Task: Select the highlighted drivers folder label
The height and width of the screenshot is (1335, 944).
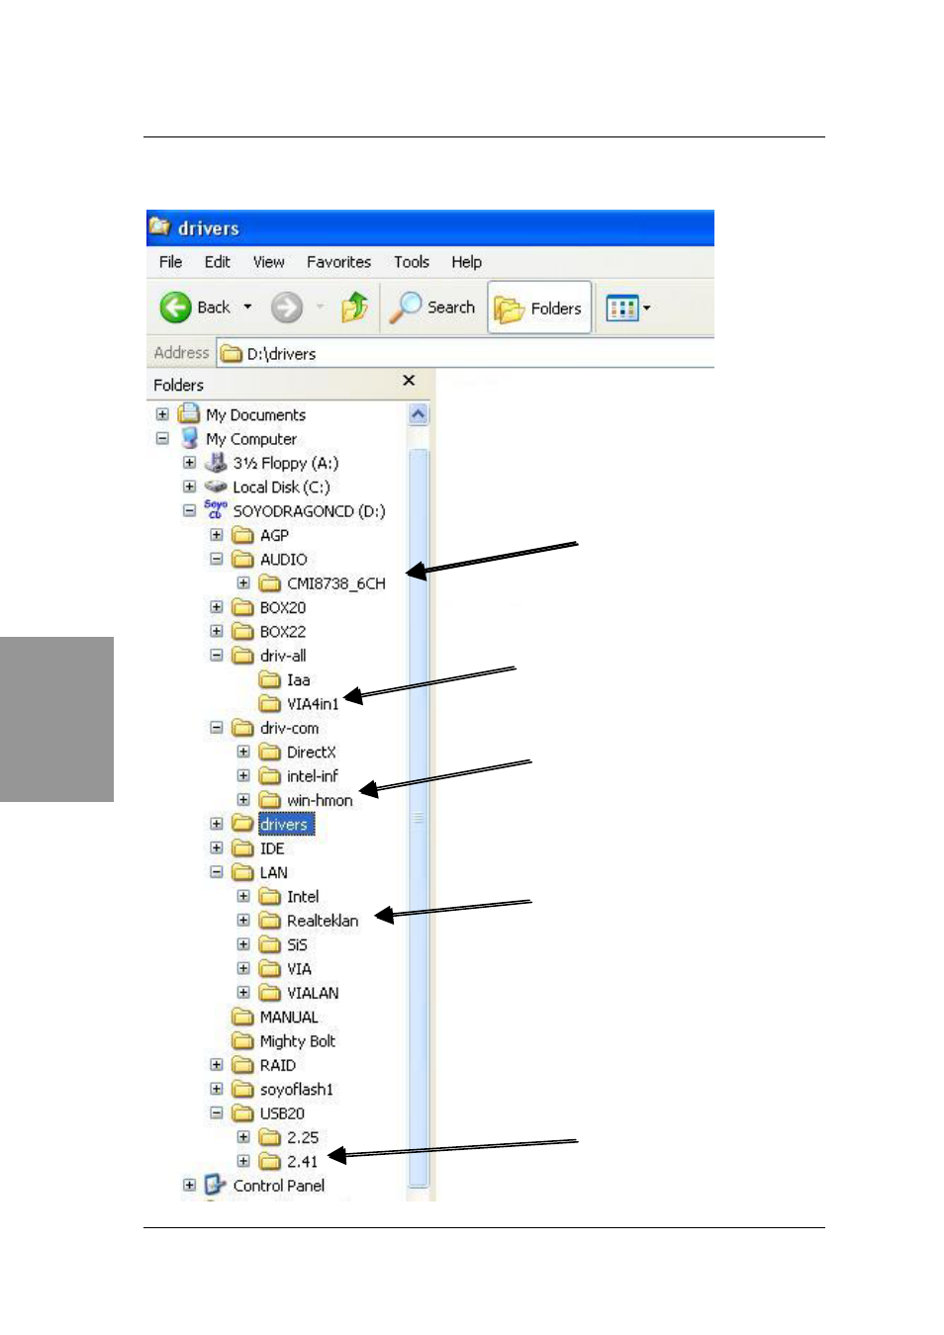Action: point(285,825)
